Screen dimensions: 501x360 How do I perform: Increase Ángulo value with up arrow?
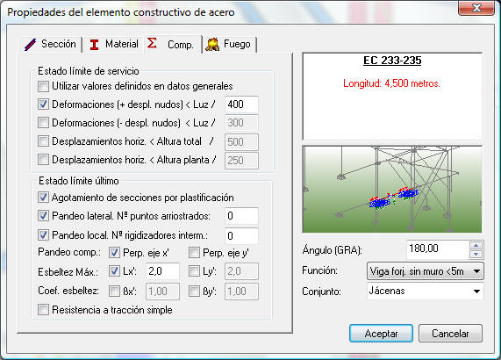pos(476,246)
